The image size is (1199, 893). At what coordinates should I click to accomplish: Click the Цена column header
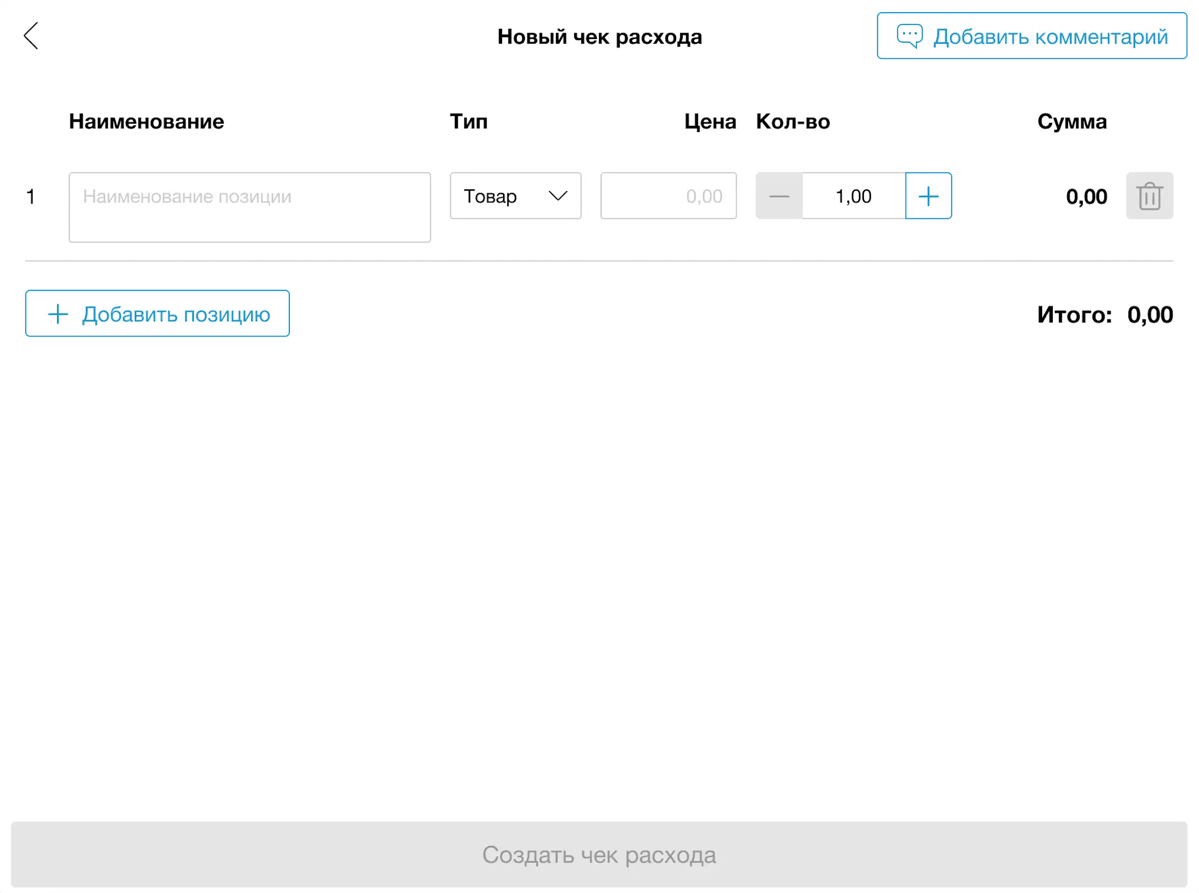(710, 122)
